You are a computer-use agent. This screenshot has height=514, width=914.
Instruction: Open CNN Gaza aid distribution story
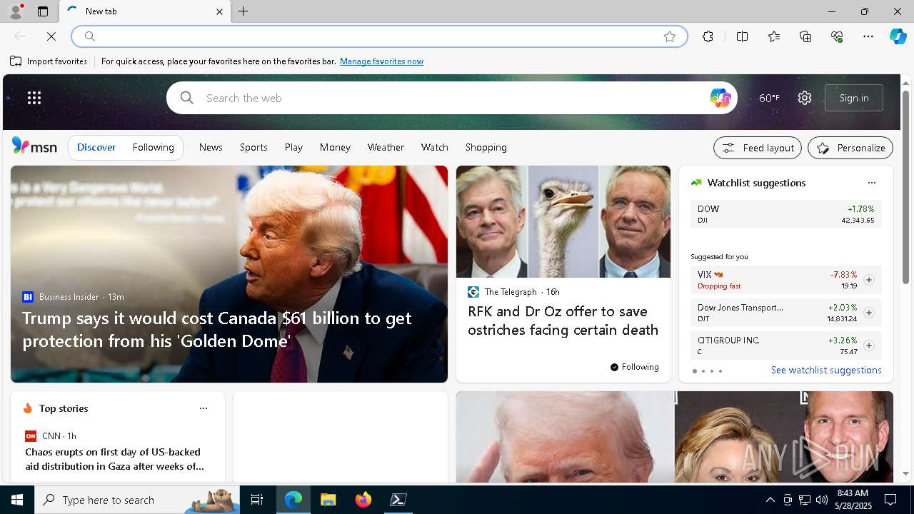(x=114, y=459)
